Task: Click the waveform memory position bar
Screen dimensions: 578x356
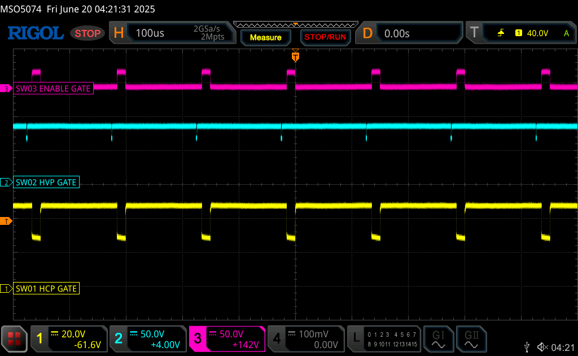Action: pos(296,25)
